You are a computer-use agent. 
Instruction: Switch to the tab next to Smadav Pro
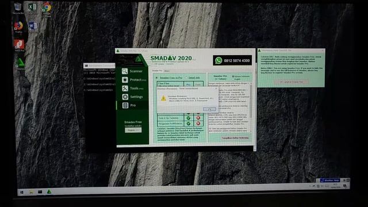coord(167,71)
